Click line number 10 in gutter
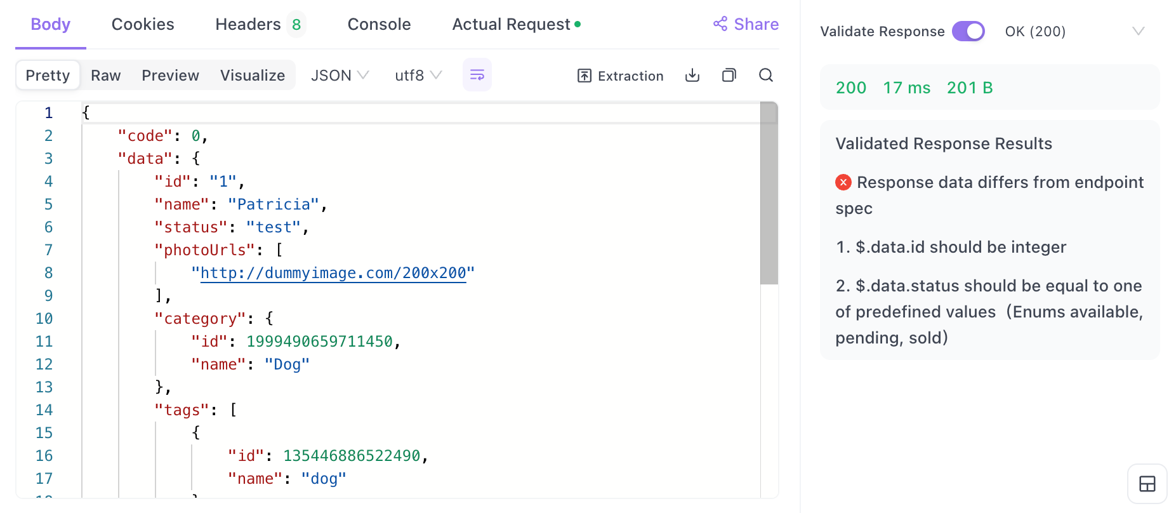 coord(44,319)
